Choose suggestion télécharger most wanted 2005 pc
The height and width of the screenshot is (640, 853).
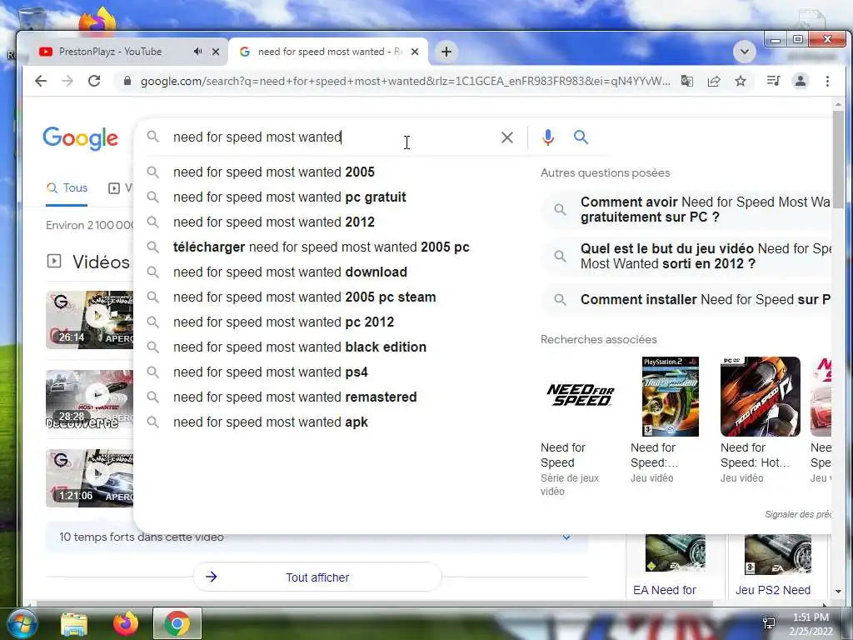click(321, 247)
